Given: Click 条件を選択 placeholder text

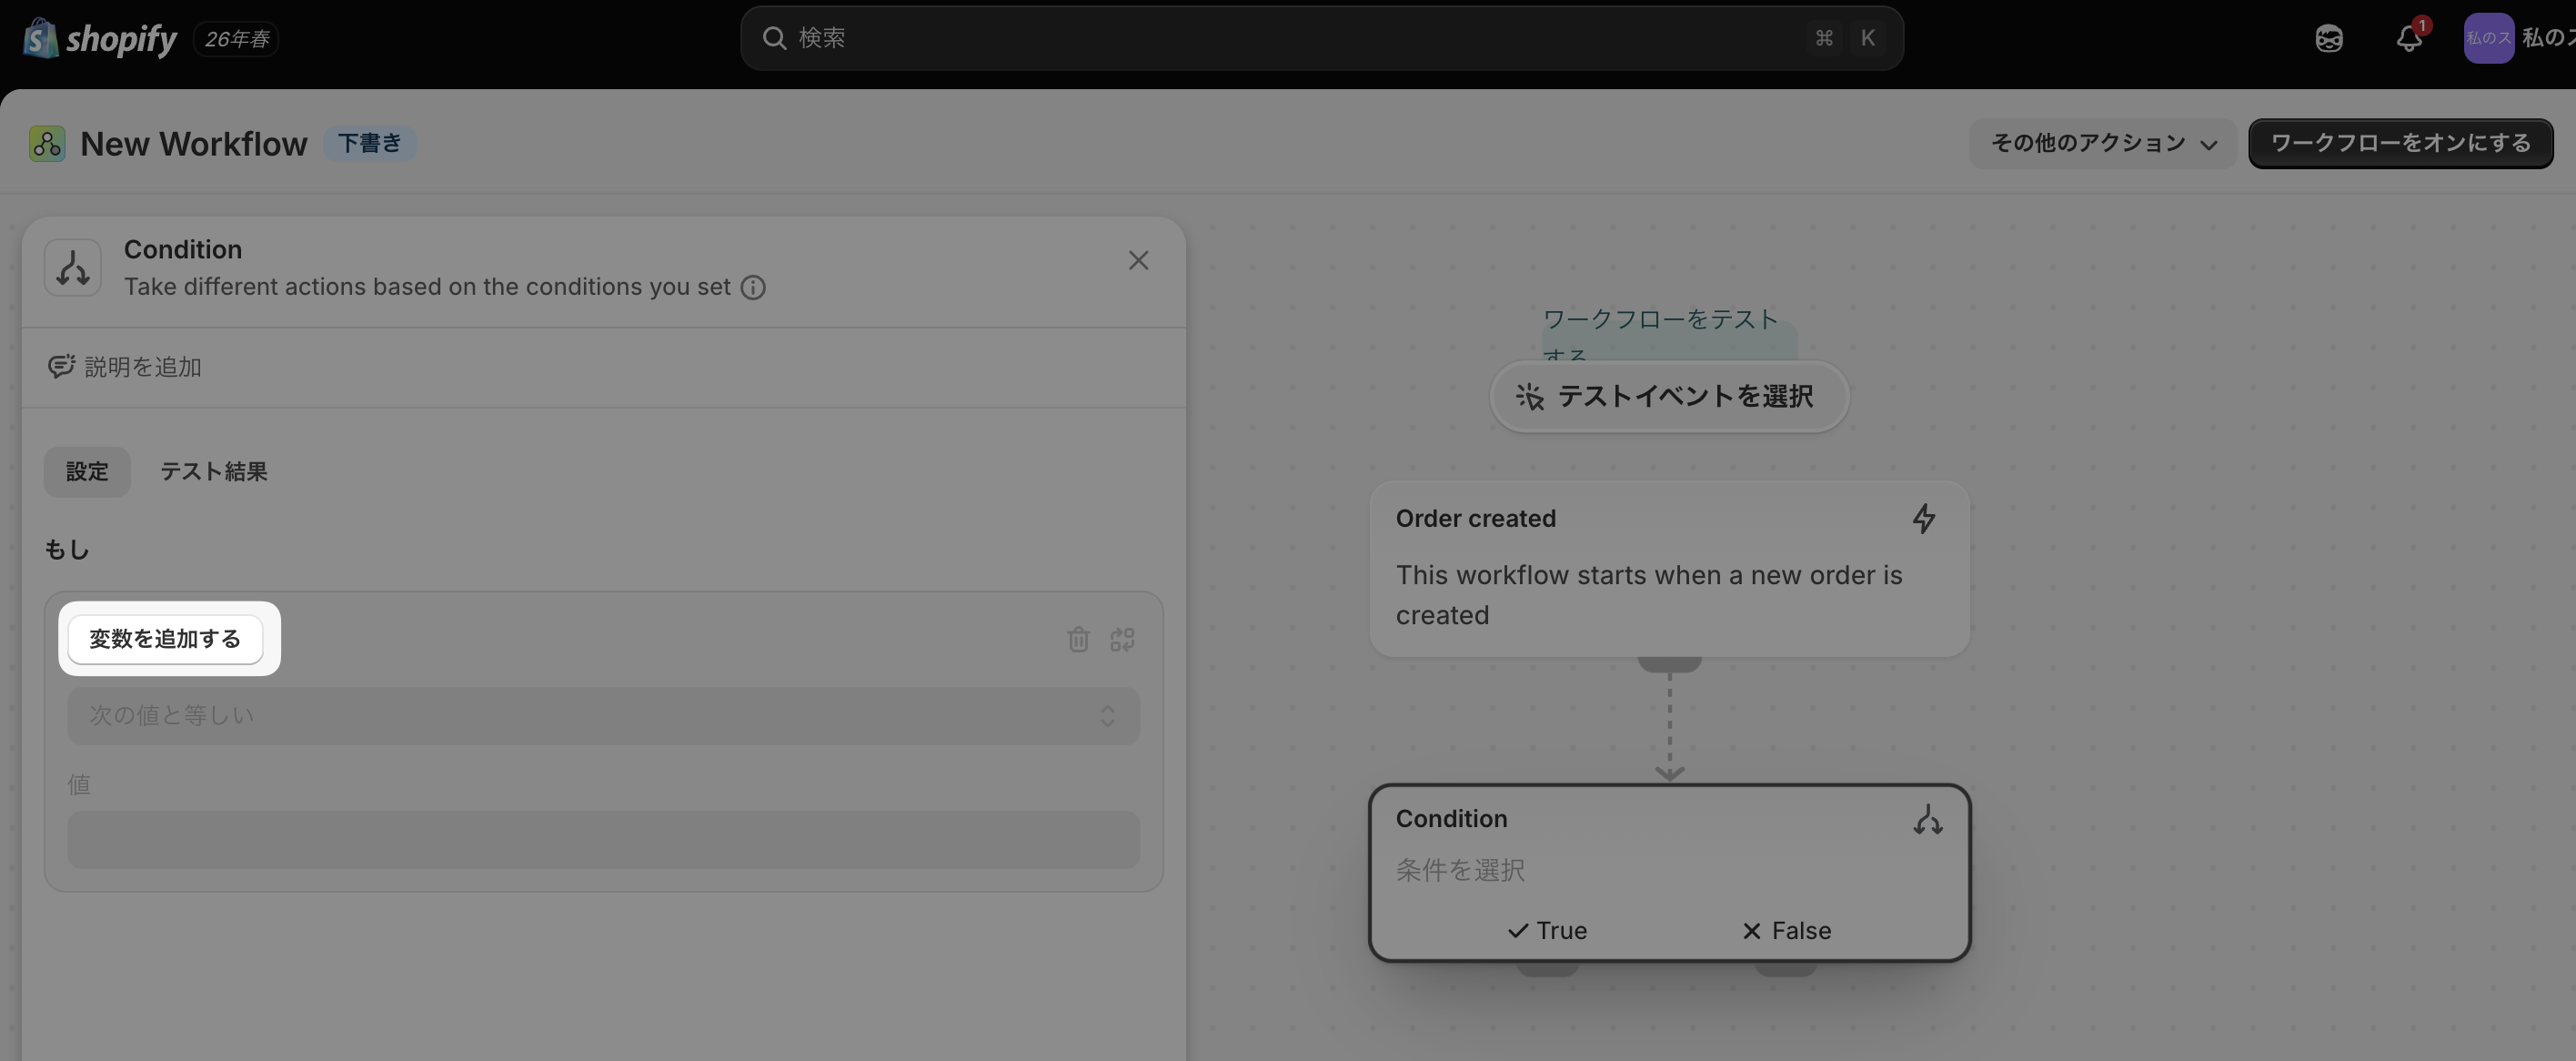Looking at the screenshot, I should coord(1460,871).
